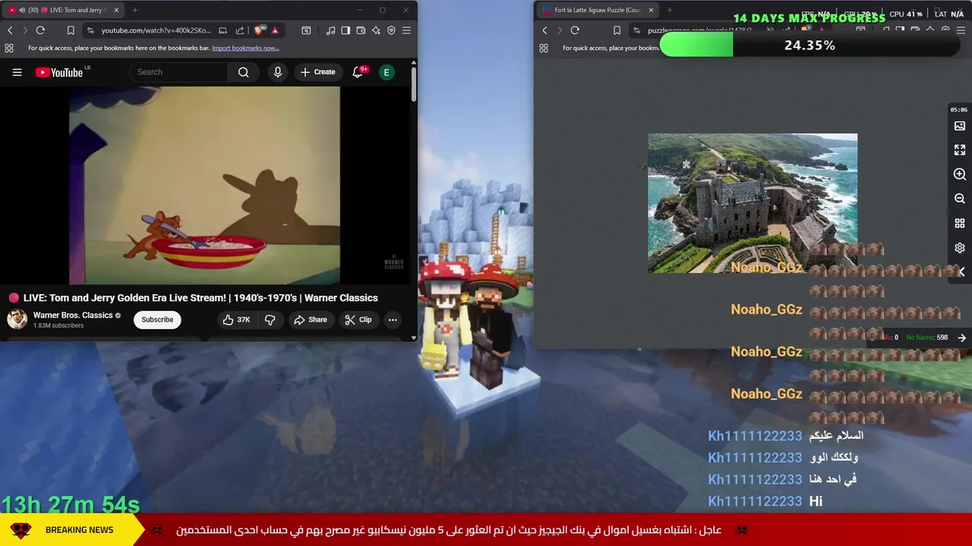Image resolution: width=972 pixels, height=546 pixels.
Task: Open Brave VPN shield icon in YouTube window
Action: (391, 30)
